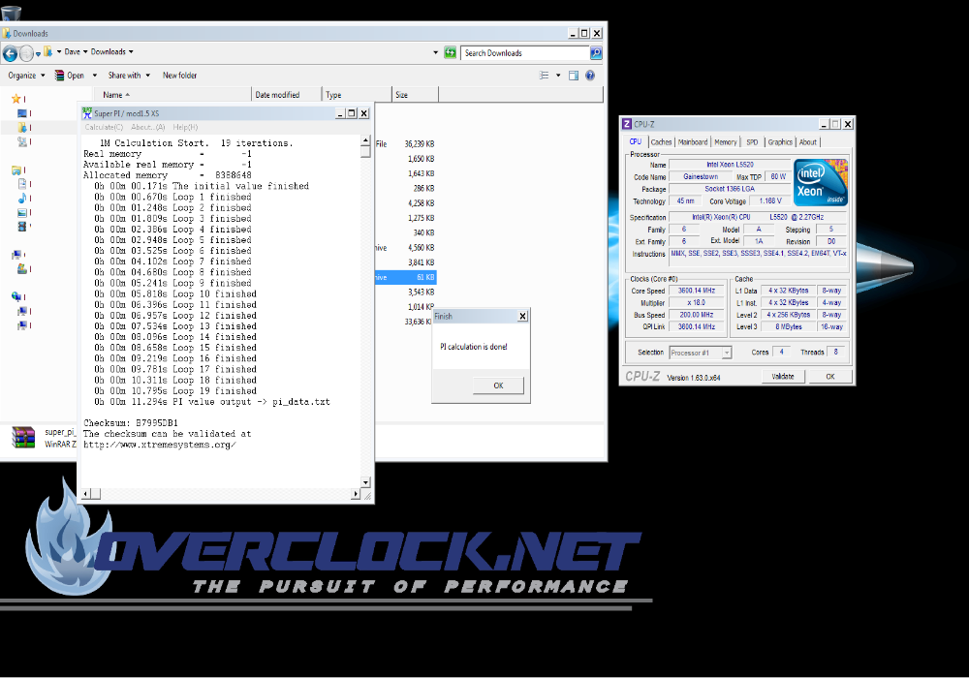Switch to the About tab in CPU-Z
Image resolution: width=969 pixels, height=678 pixels.
coord(808,142)
